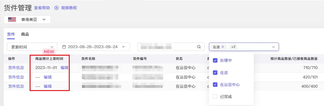324x106 pixels.
Task: Click 货件信息 for the 400/400 row
Action: coord(16,86)
